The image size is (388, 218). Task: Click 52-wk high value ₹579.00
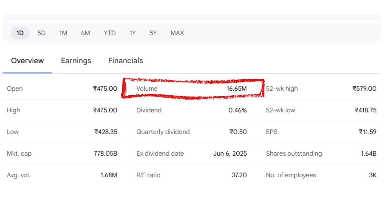(x=364, y=88)
